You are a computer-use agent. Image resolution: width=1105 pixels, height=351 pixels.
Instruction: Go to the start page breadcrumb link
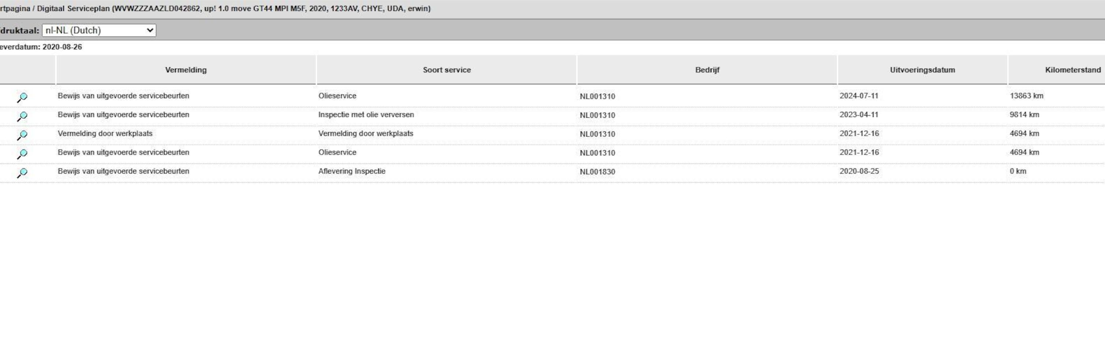(15, 8)
